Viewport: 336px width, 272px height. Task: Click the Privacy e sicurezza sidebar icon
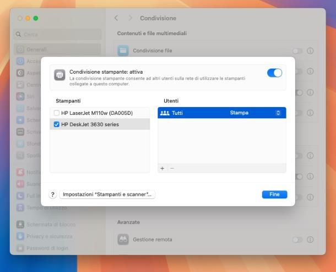[x=20, y=236]
